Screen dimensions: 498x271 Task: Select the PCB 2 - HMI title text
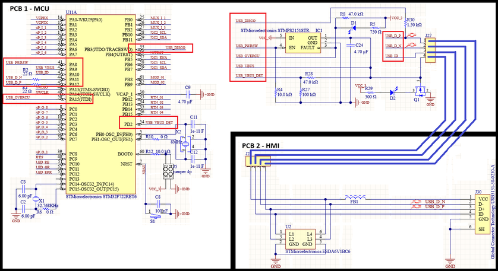point(260,145)
